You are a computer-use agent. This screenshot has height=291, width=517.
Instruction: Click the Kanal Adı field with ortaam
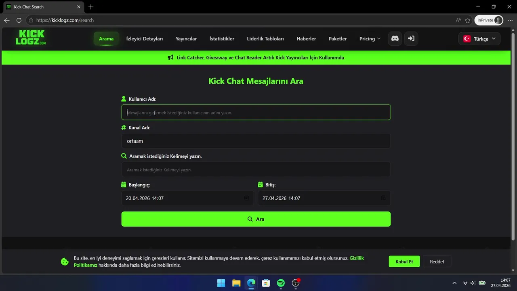[x=256, y=141]
